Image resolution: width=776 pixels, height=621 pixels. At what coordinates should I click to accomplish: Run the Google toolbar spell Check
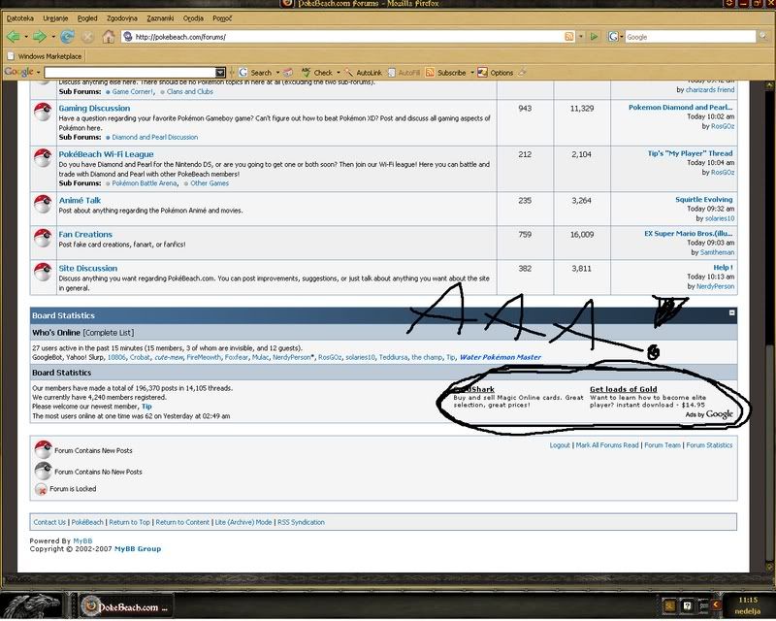click(317, 73)
